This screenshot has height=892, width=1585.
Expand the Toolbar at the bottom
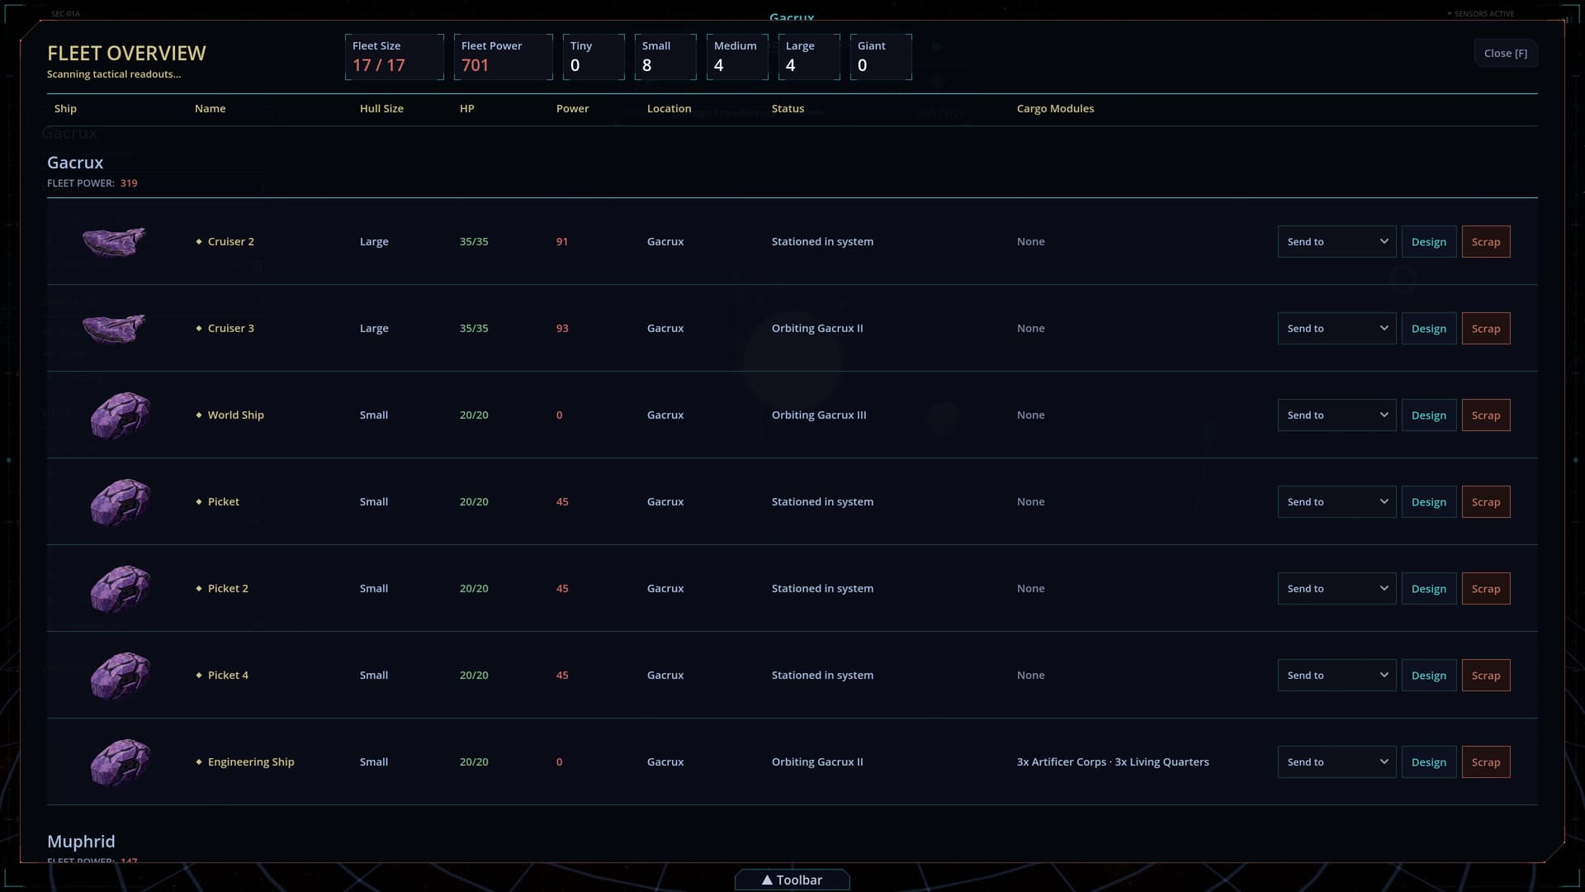pos(792,880)
